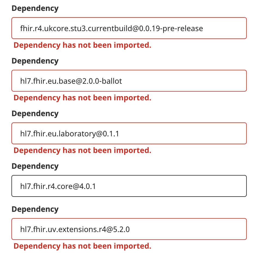Click the Dependency label above the eu.base field
The image size is (262, 253).
35,61
